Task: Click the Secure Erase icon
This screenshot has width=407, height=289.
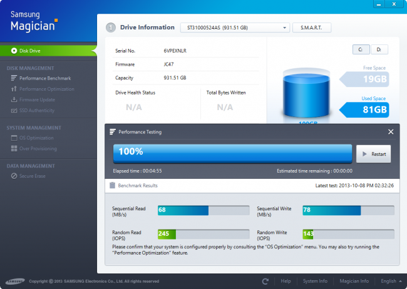Action: tap(14, 176)
